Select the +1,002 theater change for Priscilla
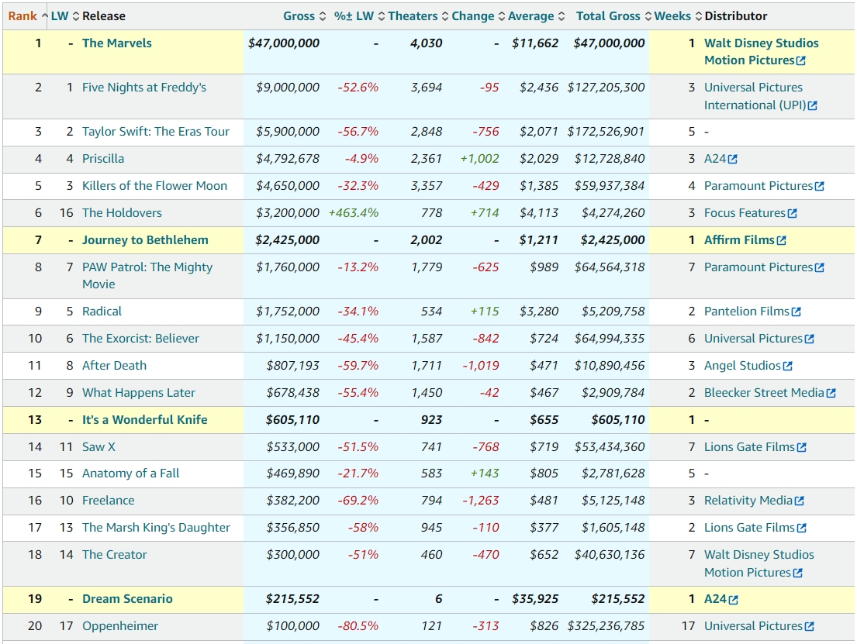Screen dimensions: 857x644 coord(480,159)
